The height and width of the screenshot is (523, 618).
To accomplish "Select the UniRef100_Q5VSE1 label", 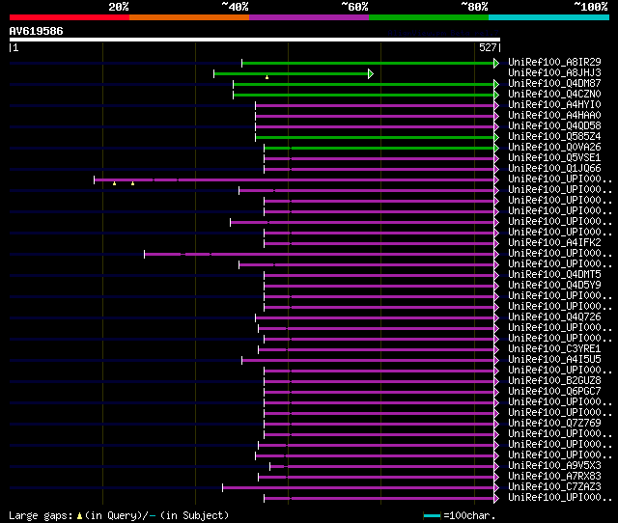I will (x=554, y=158).
